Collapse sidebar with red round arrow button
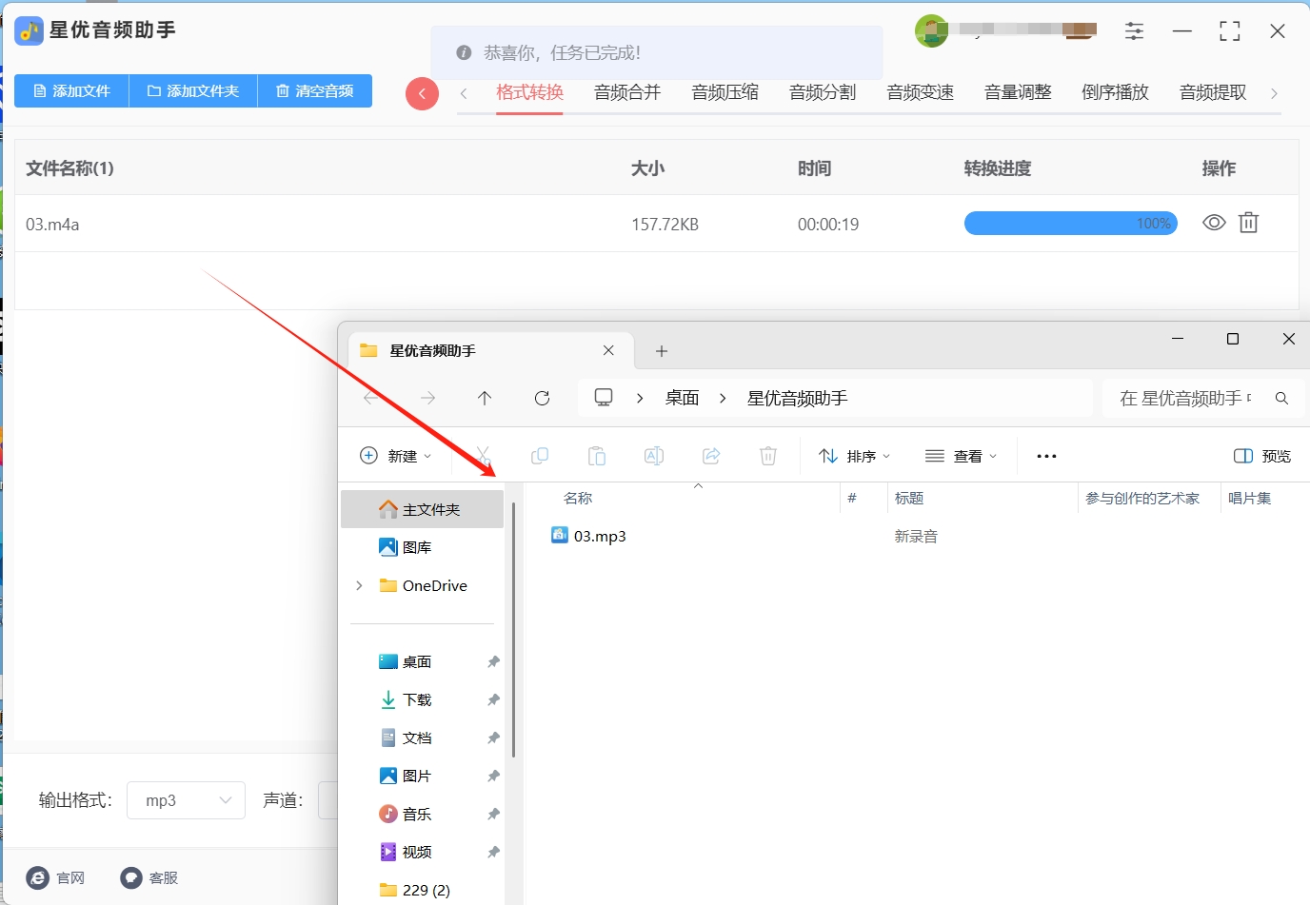The image size is (1310, 905). point(422,93)
